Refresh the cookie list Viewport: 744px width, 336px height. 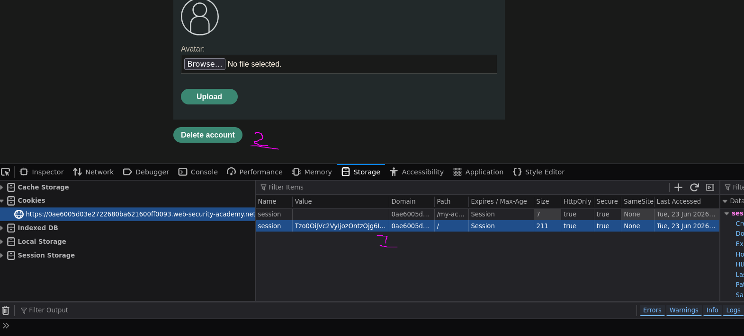click(x=694, y=187)
